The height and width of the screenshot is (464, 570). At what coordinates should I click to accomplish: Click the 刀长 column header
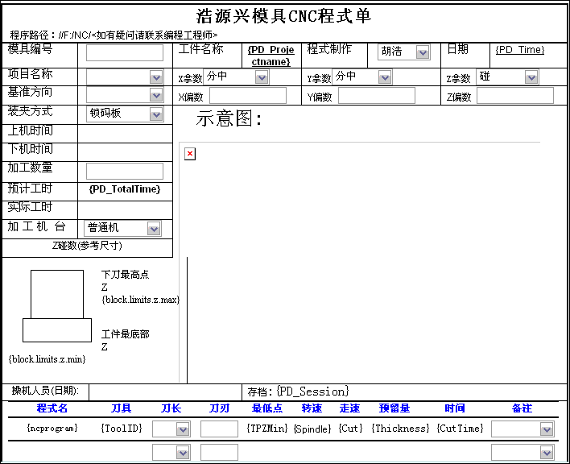(x=171, y=408)
